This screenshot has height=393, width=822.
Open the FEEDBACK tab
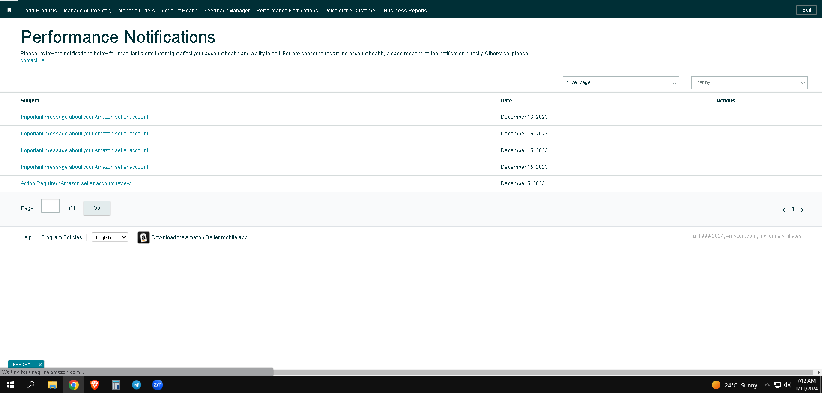(x=24, y=365)
